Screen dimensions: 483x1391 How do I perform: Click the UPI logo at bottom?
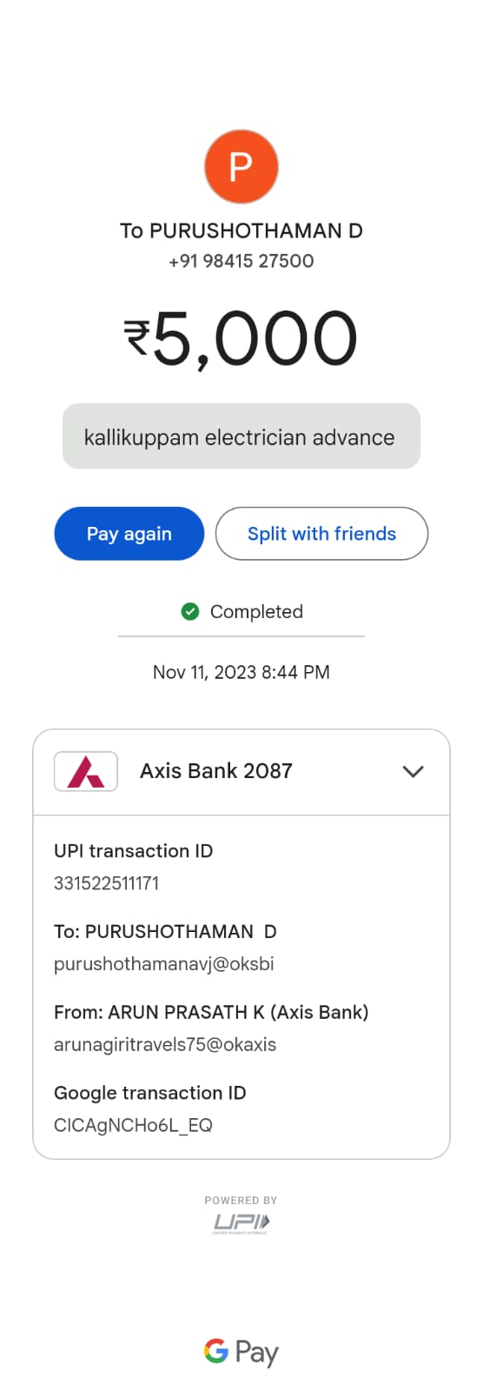(241, 1224)
